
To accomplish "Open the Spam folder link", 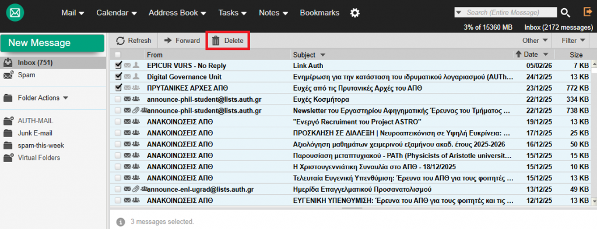I will 26,75.
